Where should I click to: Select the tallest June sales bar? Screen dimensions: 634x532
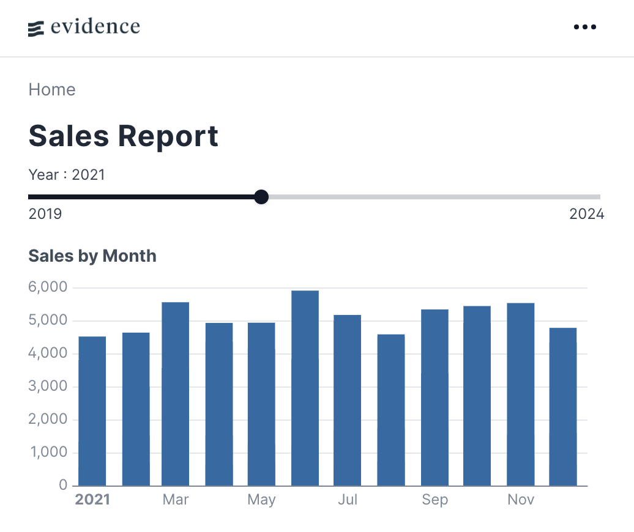(x=305, y=388)
